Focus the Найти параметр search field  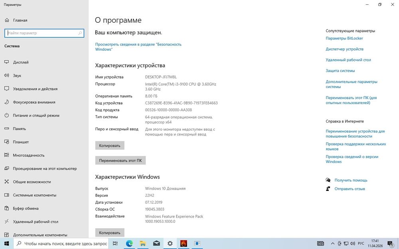[x=44, y=33]
